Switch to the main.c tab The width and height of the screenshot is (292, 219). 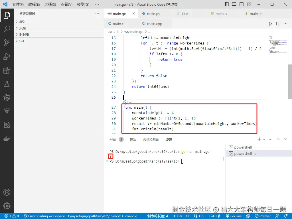[x=118, y=24]
